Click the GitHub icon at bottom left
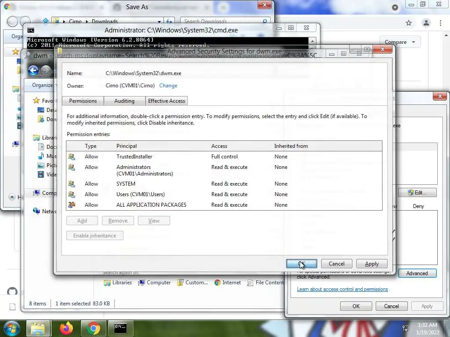 [x=12, y=292]
